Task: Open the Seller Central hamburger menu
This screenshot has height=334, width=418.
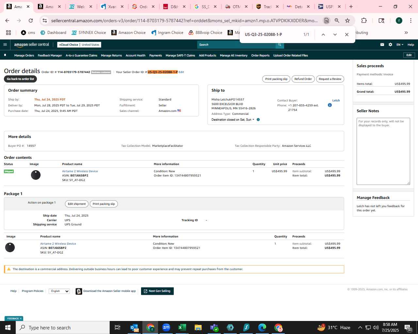Action: pos(5,45)
